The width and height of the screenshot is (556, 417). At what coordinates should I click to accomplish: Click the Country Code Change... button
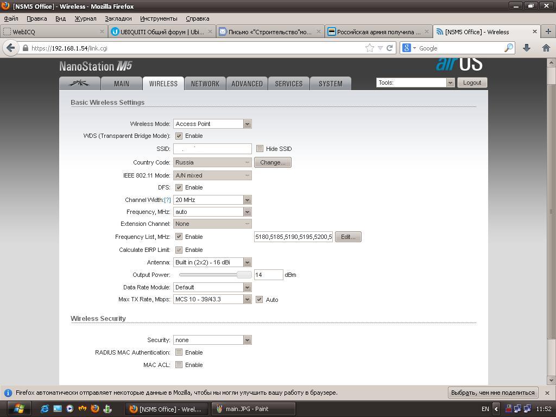tap(273, 162)
